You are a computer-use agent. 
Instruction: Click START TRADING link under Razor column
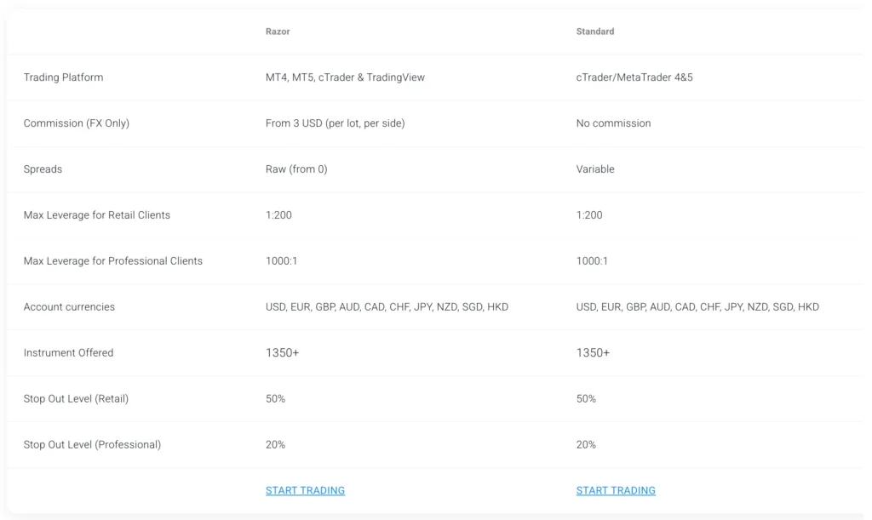[x=305, y=490]
